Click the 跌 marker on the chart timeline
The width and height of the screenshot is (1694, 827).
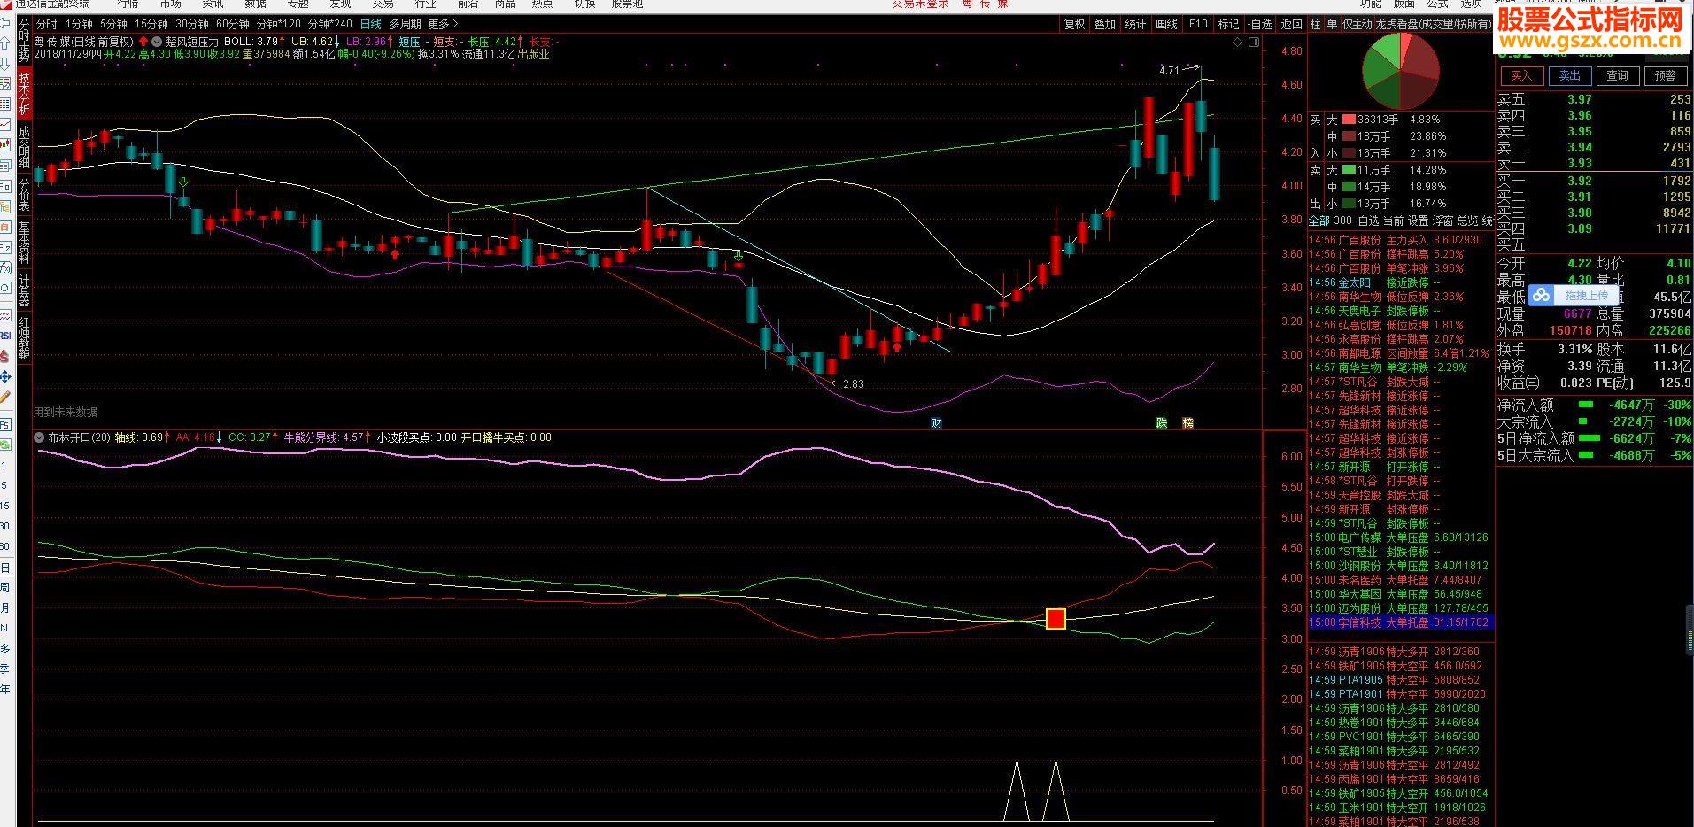pyautogui.click(x=1161, y=422)
